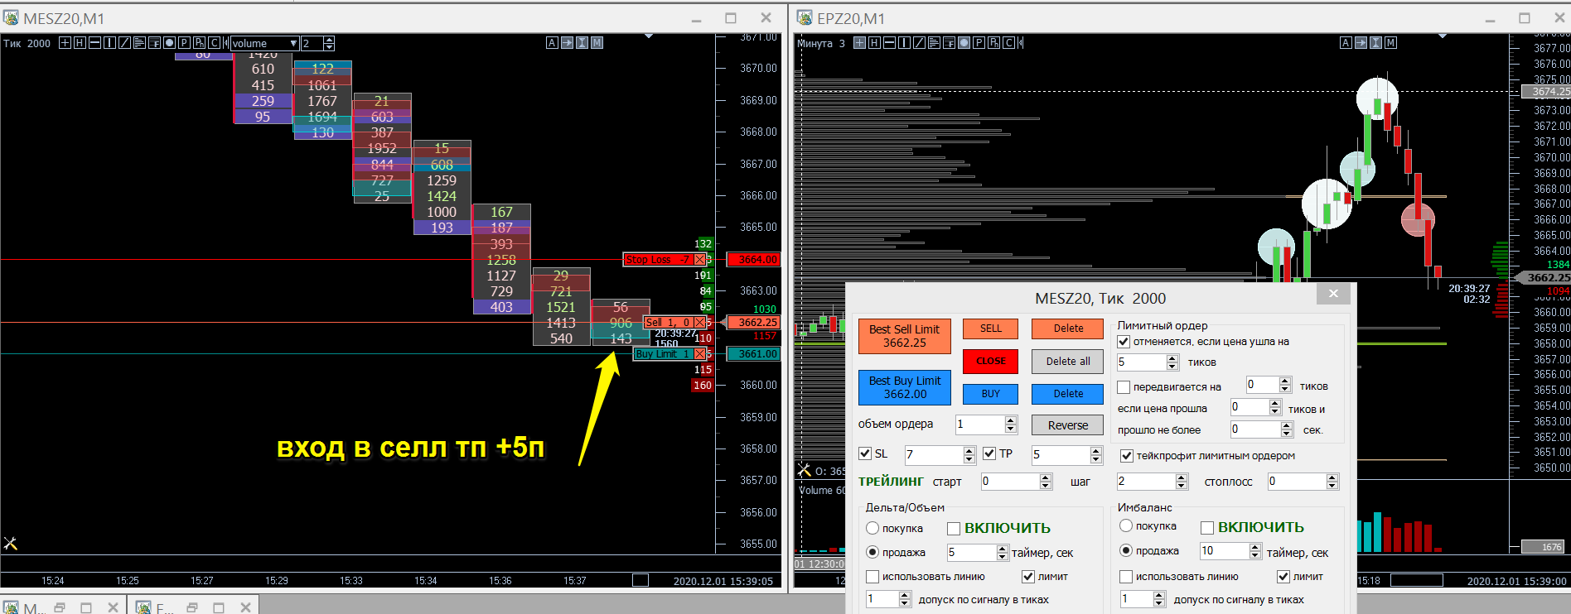Image resolution: width=1571 pixels, height=614 pixels.
Task: Select trend line tool in EPZ20 toolbar
Action: pyautogui.click(x=919, y=43)
